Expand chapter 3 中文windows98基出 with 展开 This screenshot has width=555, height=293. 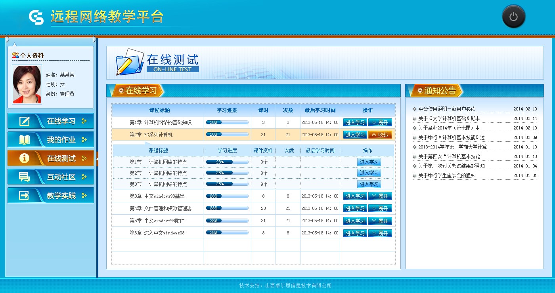(x=380, y=196)
